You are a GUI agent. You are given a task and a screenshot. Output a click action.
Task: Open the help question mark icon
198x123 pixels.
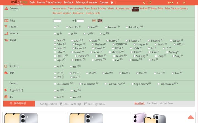click(x=112, y=2)
